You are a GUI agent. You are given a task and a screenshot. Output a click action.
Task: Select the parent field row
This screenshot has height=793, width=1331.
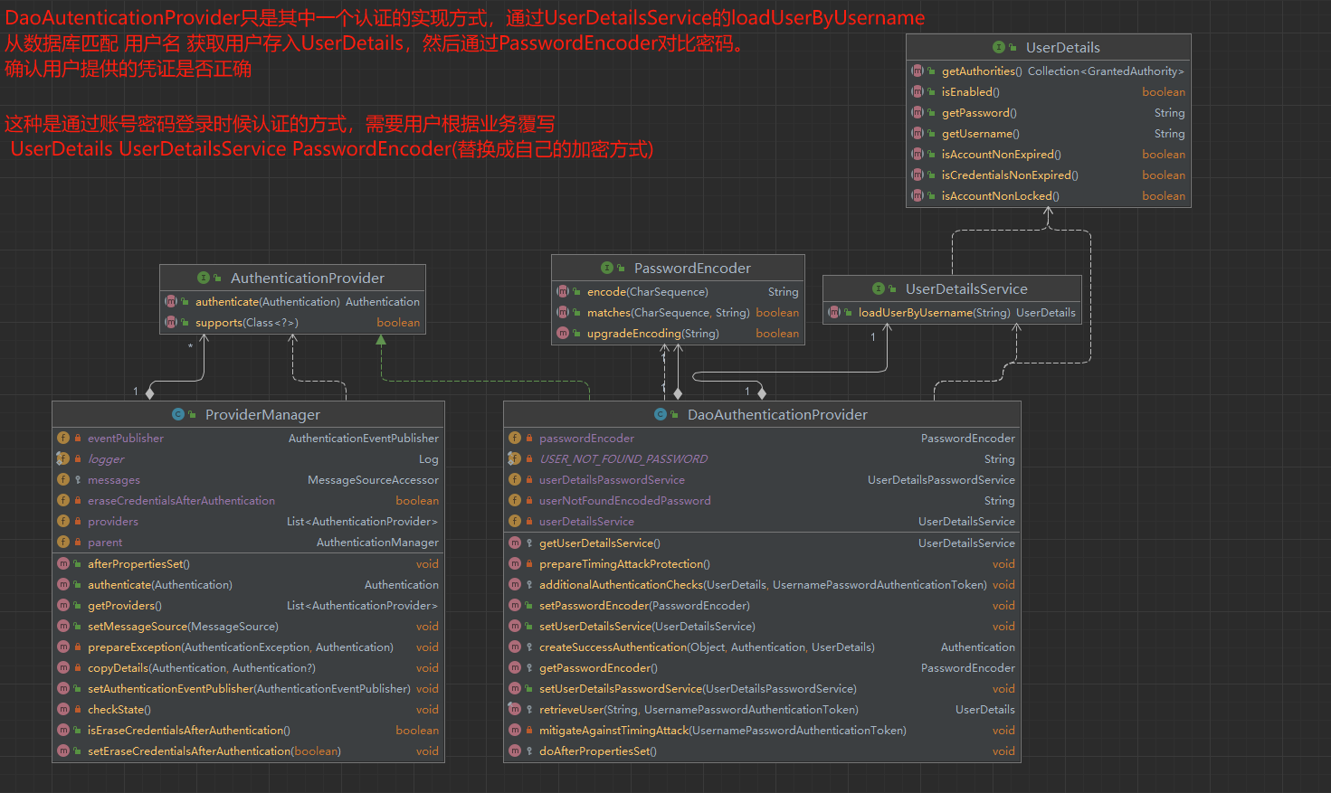[248, 542]
